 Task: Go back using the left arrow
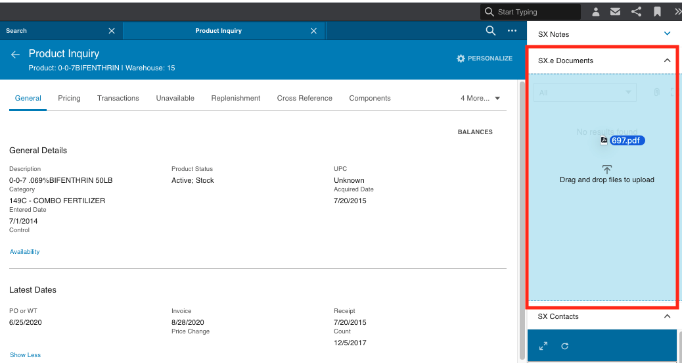coord(15,55)
